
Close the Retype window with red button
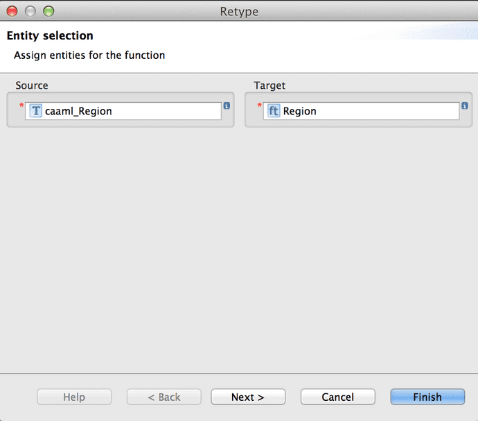pos(12,11)
